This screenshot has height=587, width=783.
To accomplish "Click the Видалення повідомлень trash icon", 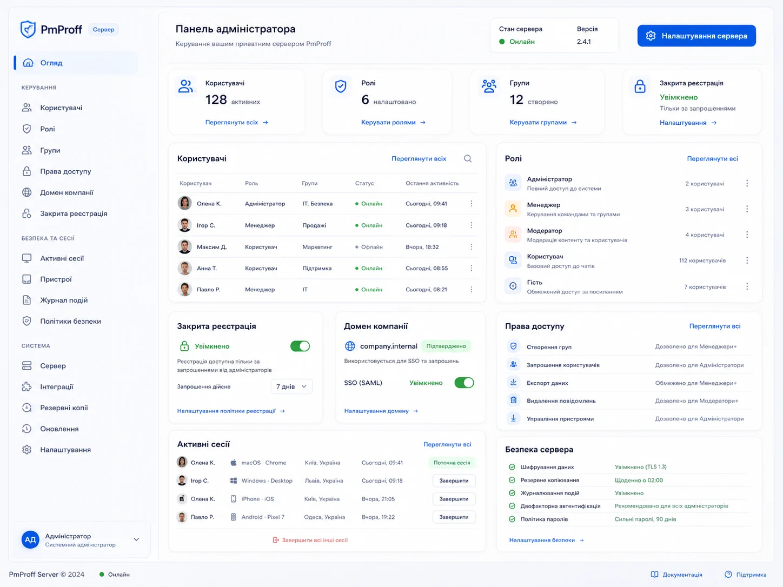I will tap(513, 400).
